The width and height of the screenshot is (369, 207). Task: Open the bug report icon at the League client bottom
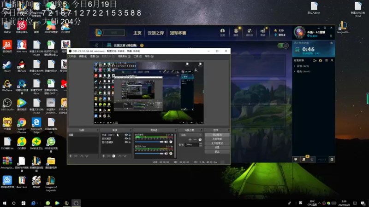(332, 159)
